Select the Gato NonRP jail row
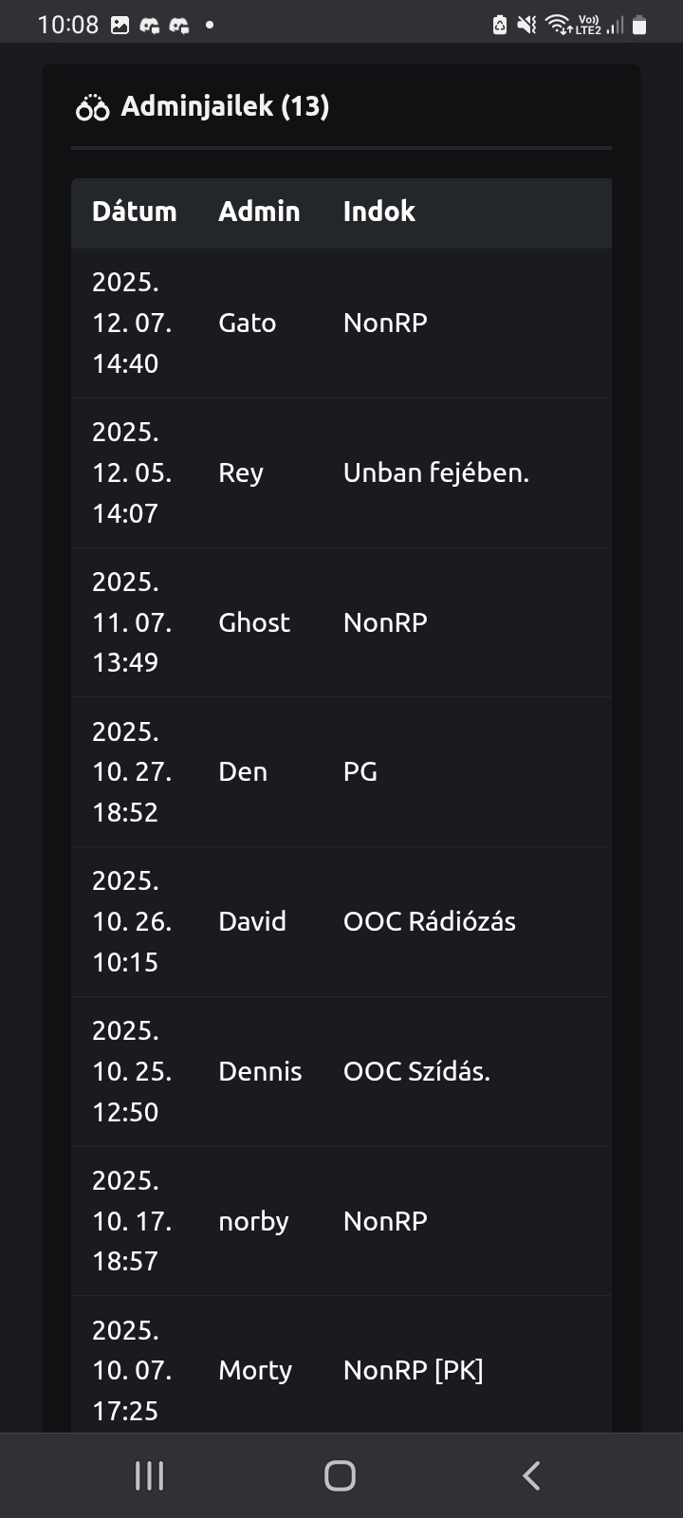Image resolution: width=683 pixels, height=1518 pixels. click(x=341, y=323)
